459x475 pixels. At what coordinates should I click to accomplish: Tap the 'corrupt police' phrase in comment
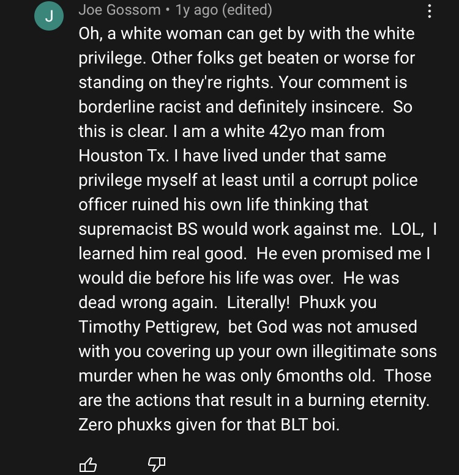point(365,180)
